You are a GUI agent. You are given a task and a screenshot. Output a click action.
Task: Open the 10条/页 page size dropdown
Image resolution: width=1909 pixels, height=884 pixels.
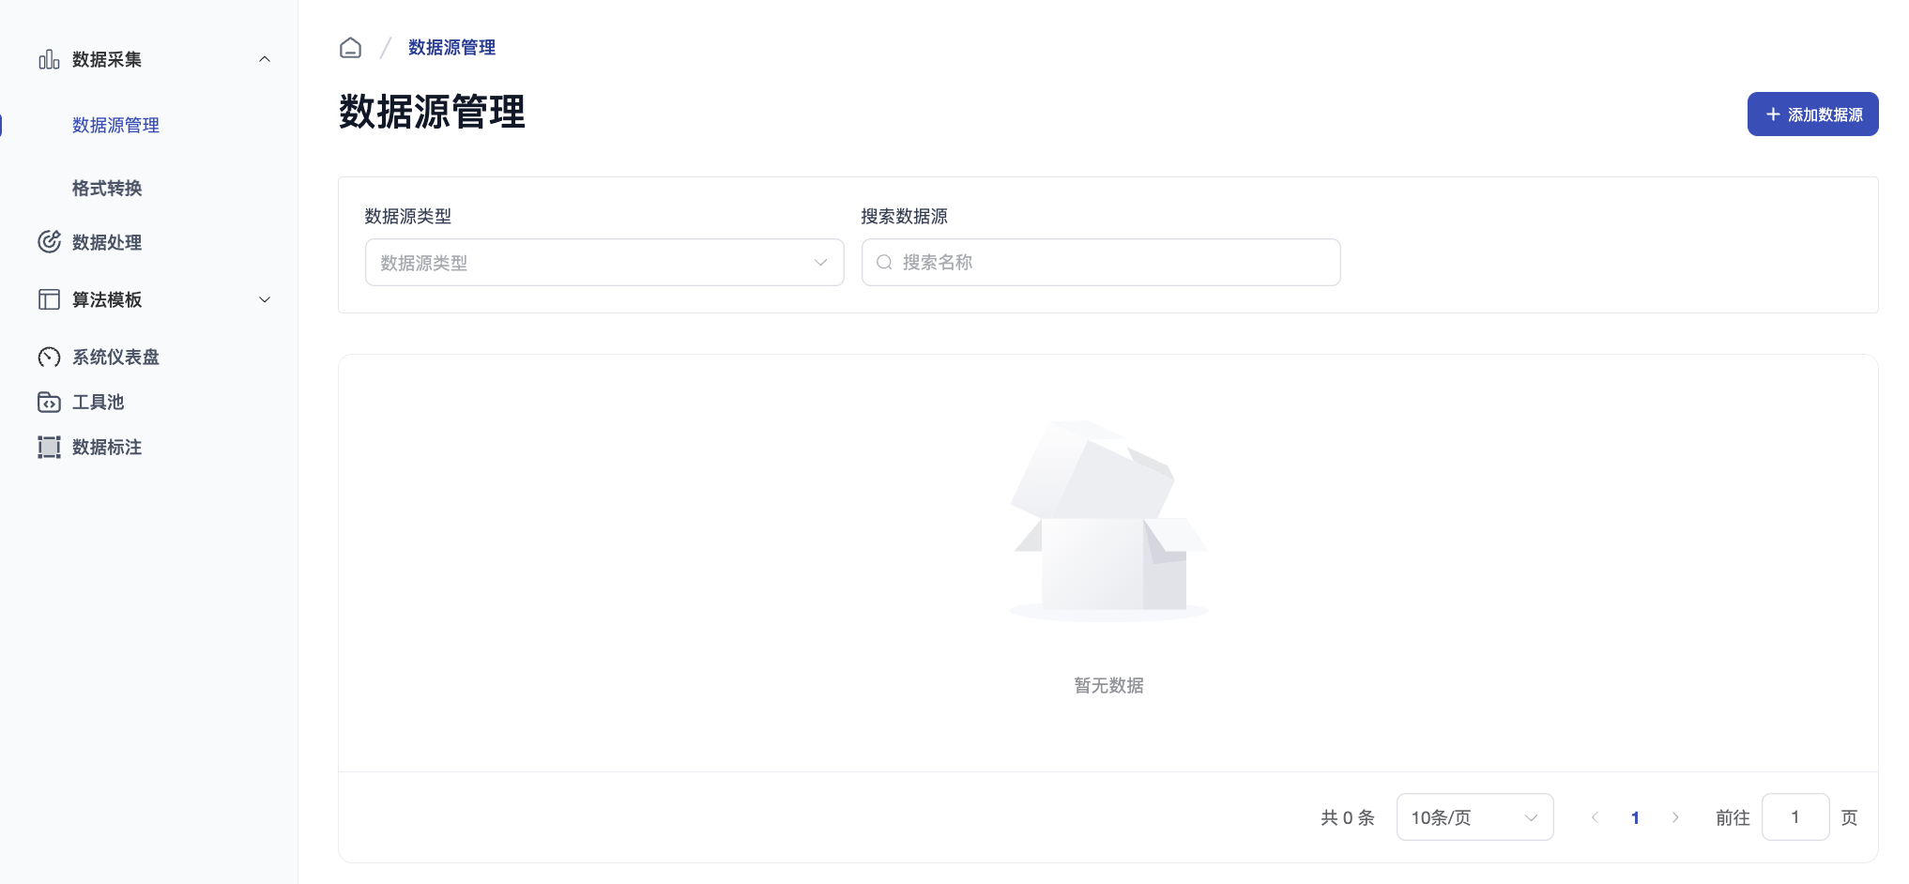[x=1474, y=817]
